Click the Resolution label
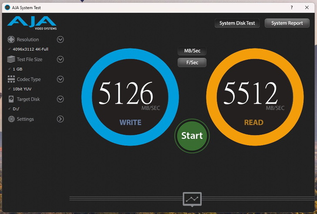The width and height of the screenshot is (317, 214). coord(28,40)
